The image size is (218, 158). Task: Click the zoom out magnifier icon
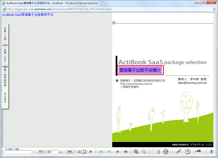point(144,151)
